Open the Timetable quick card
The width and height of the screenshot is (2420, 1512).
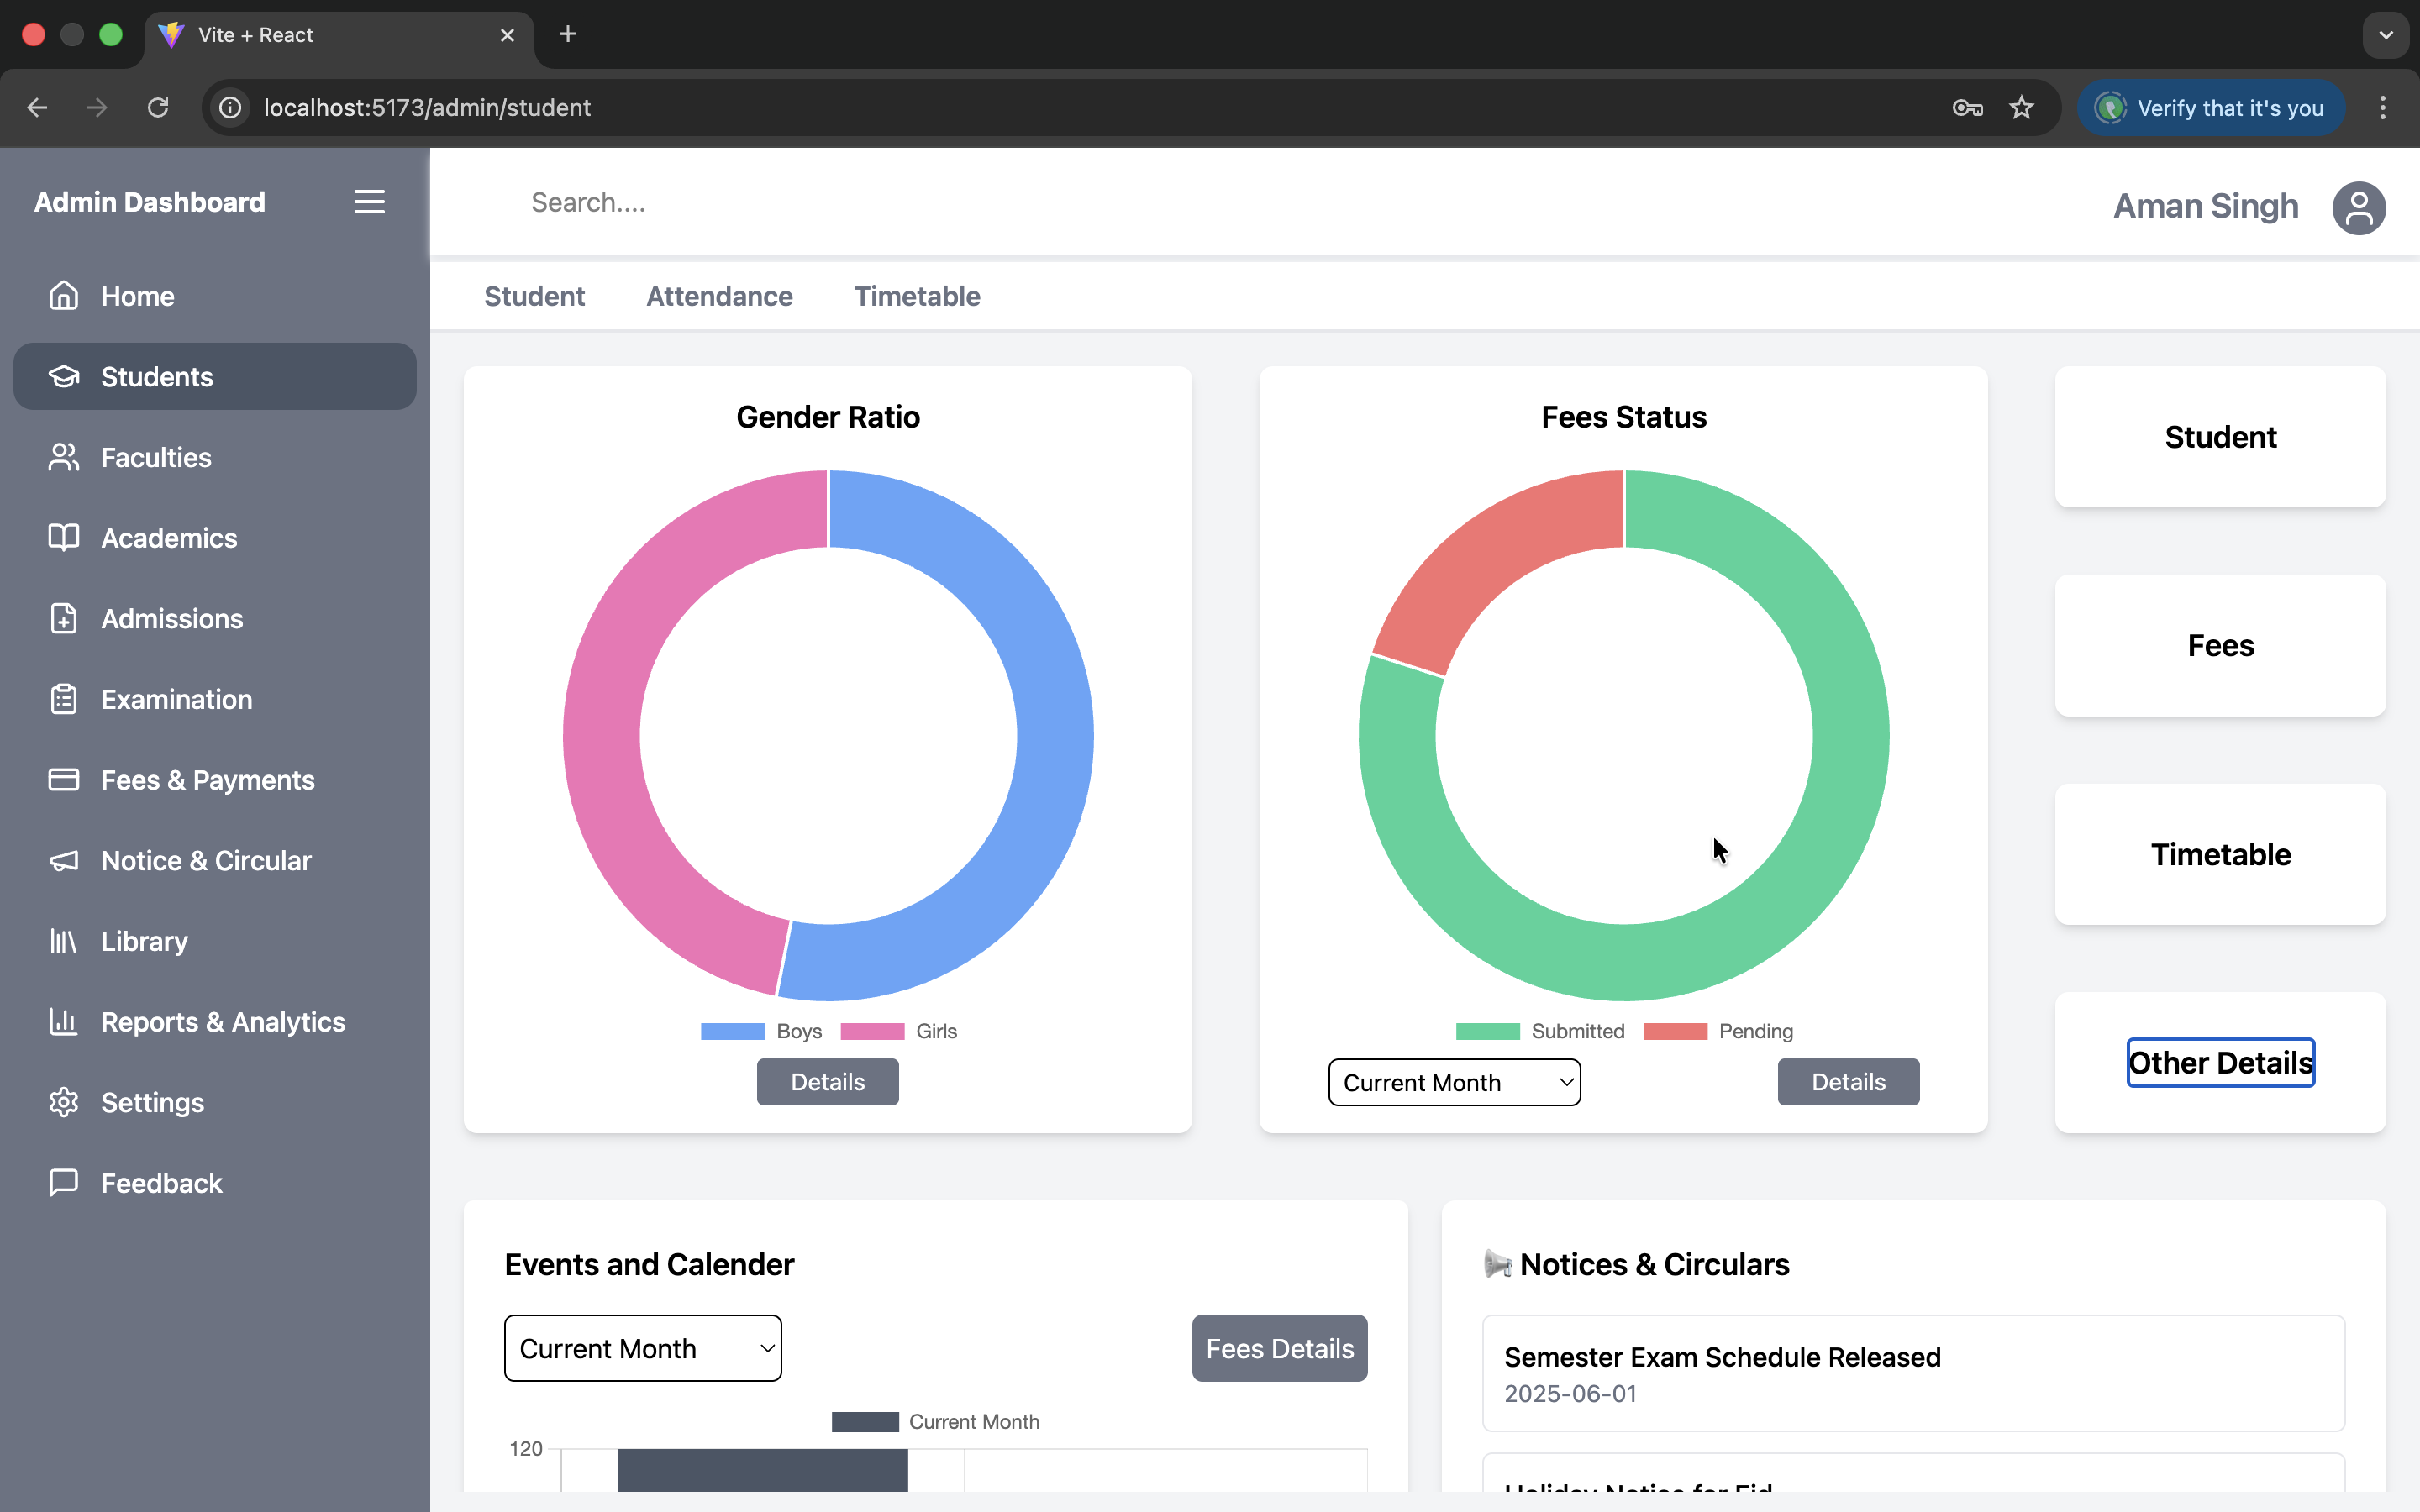pos(2220,854)
